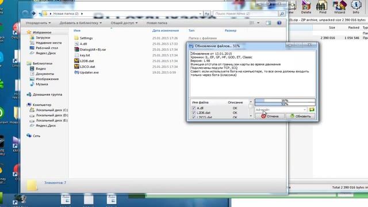Click WinRAR Size column header

tap(332, 28)
